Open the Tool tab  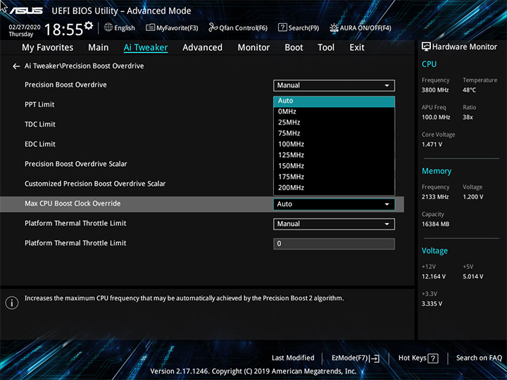(326, 48)
